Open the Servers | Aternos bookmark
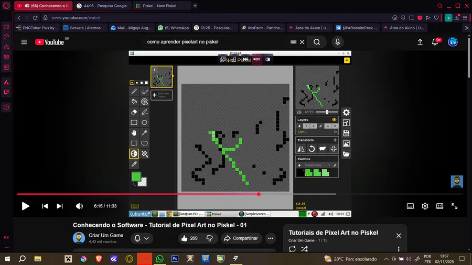This screenshot has width=472, height=265. click(84, 28)
